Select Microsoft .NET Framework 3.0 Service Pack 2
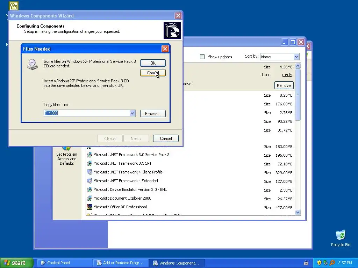This screenshot has width=358, height=268. pos(131,155)
